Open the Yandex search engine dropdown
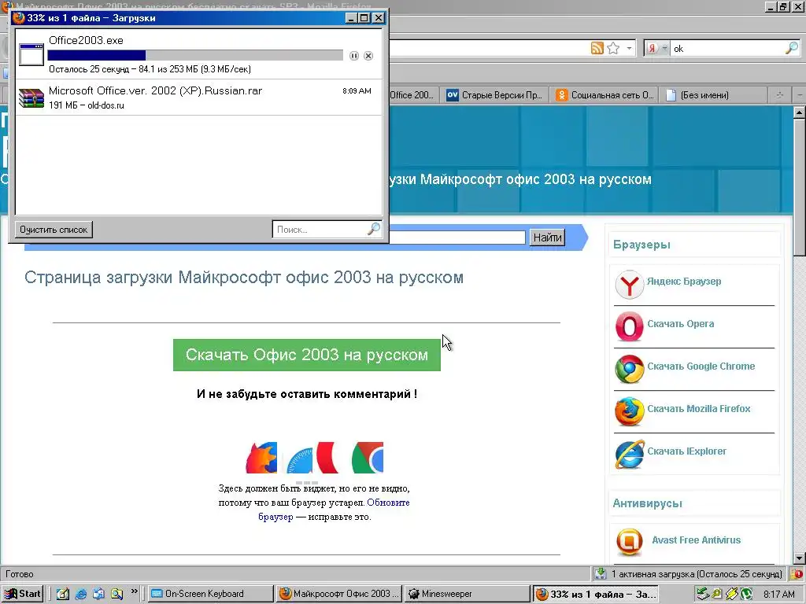The width and height of the screenshot is (806, 604). pos(657,48)
